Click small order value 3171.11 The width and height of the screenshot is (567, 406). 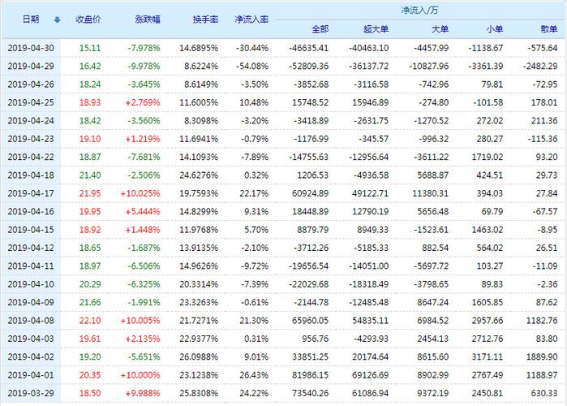(488, 356)
